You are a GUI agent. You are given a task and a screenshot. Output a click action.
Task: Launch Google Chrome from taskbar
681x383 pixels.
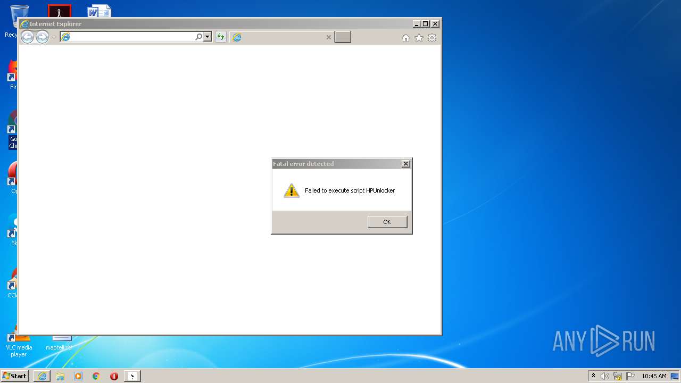pos(96,376)
